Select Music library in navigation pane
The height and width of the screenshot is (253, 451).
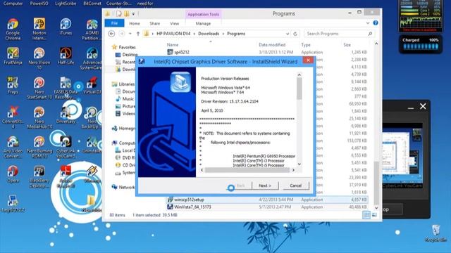click(x=125, y=98)
